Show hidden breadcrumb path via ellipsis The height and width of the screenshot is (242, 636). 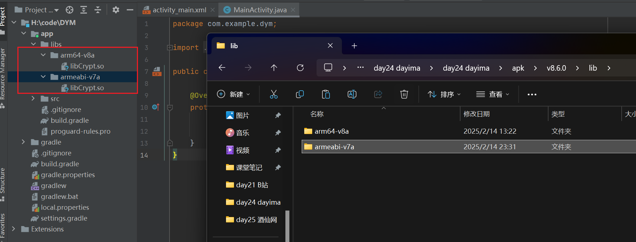tap(360, 67)
